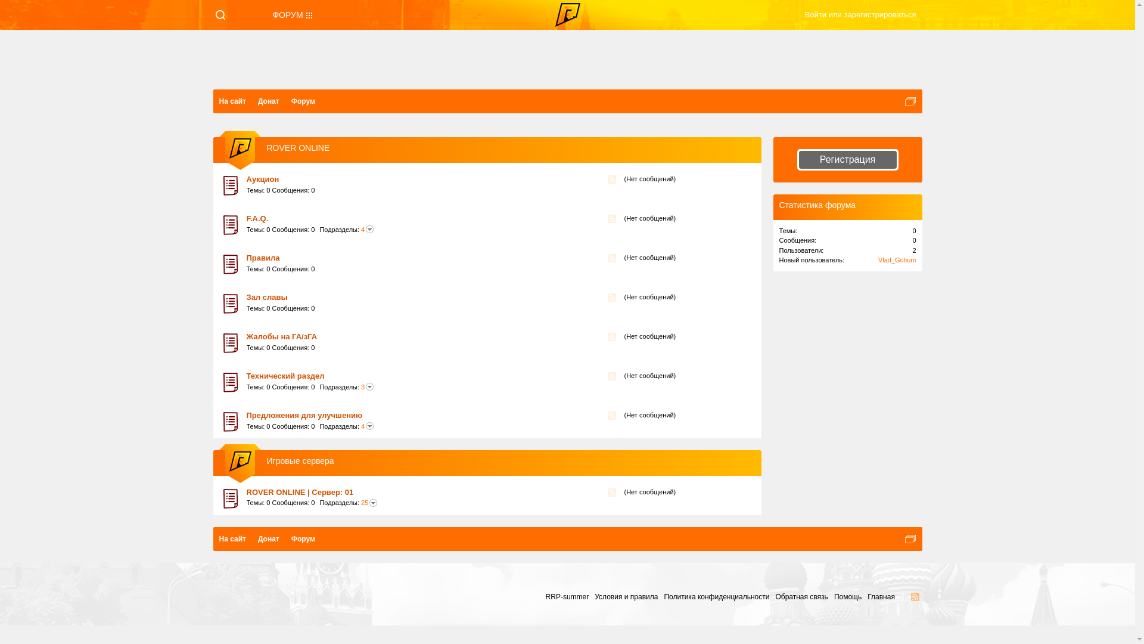Open RSS feed for Сервер: 01 forum
The image size is (1144, 644).
[612, 493]
